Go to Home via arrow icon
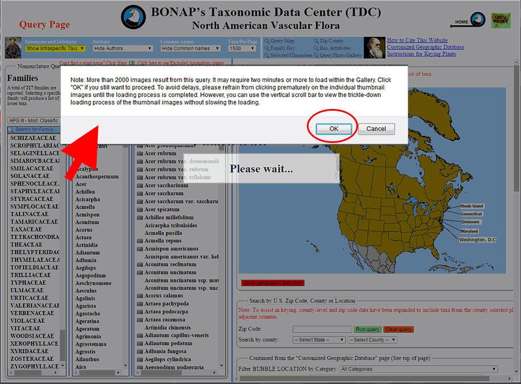The image size is (521, 384). 469,20
